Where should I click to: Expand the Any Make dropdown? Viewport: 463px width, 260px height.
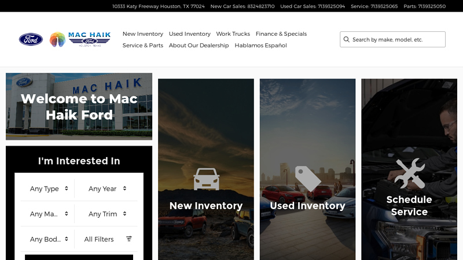click(x=47, y=214)
